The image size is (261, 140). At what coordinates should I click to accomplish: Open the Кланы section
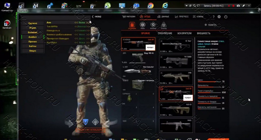tap(198, 17)
